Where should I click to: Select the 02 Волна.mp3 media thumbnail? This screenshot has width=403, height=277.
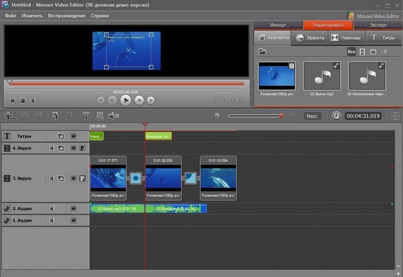(x=322, y=76)
